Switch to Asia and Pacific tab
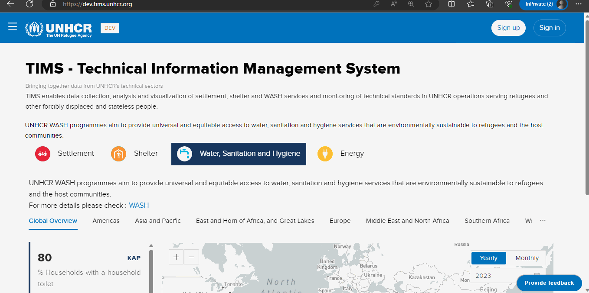 coord(158,221)
